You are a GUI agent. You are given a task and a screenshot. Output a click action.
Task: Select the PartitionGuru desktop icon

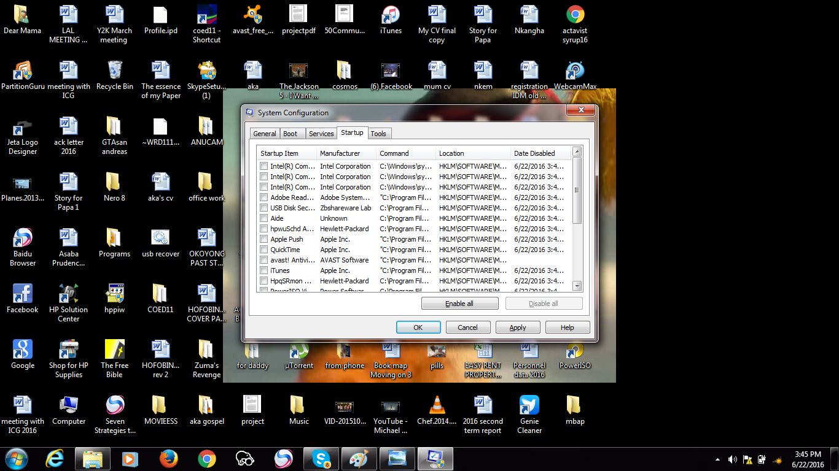(x=23, y=76)
